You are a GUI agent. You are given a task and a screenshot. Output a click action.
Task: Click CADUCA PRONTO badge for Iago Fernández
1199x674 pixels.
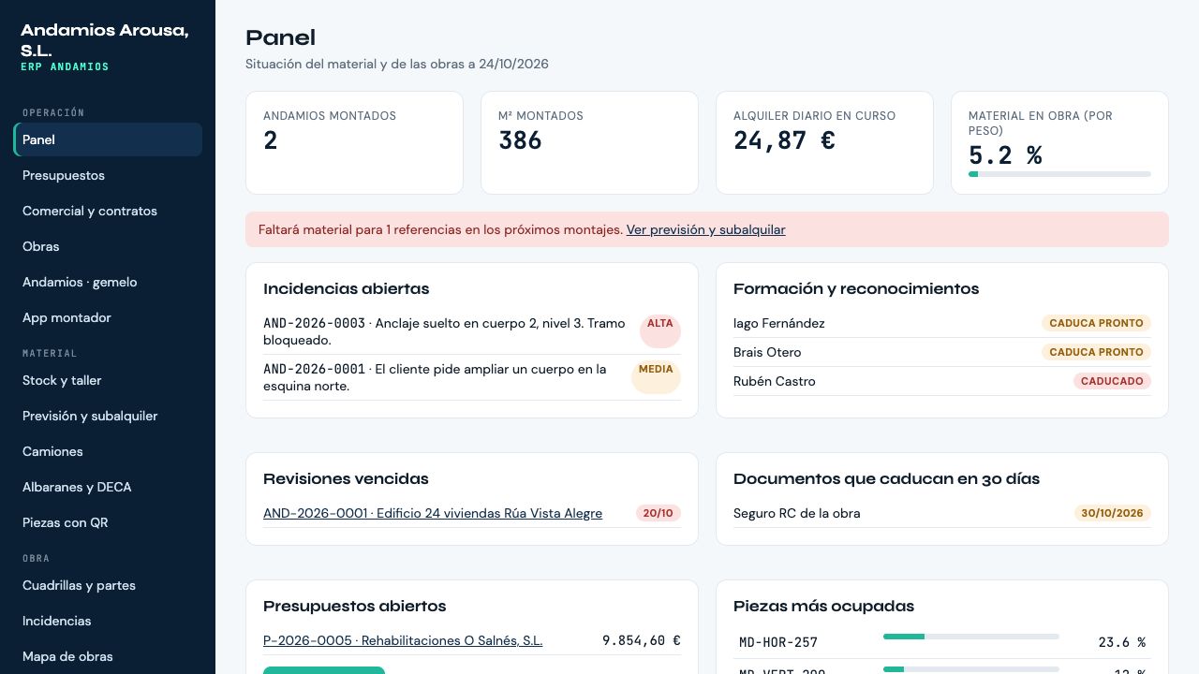(1096, 323)
